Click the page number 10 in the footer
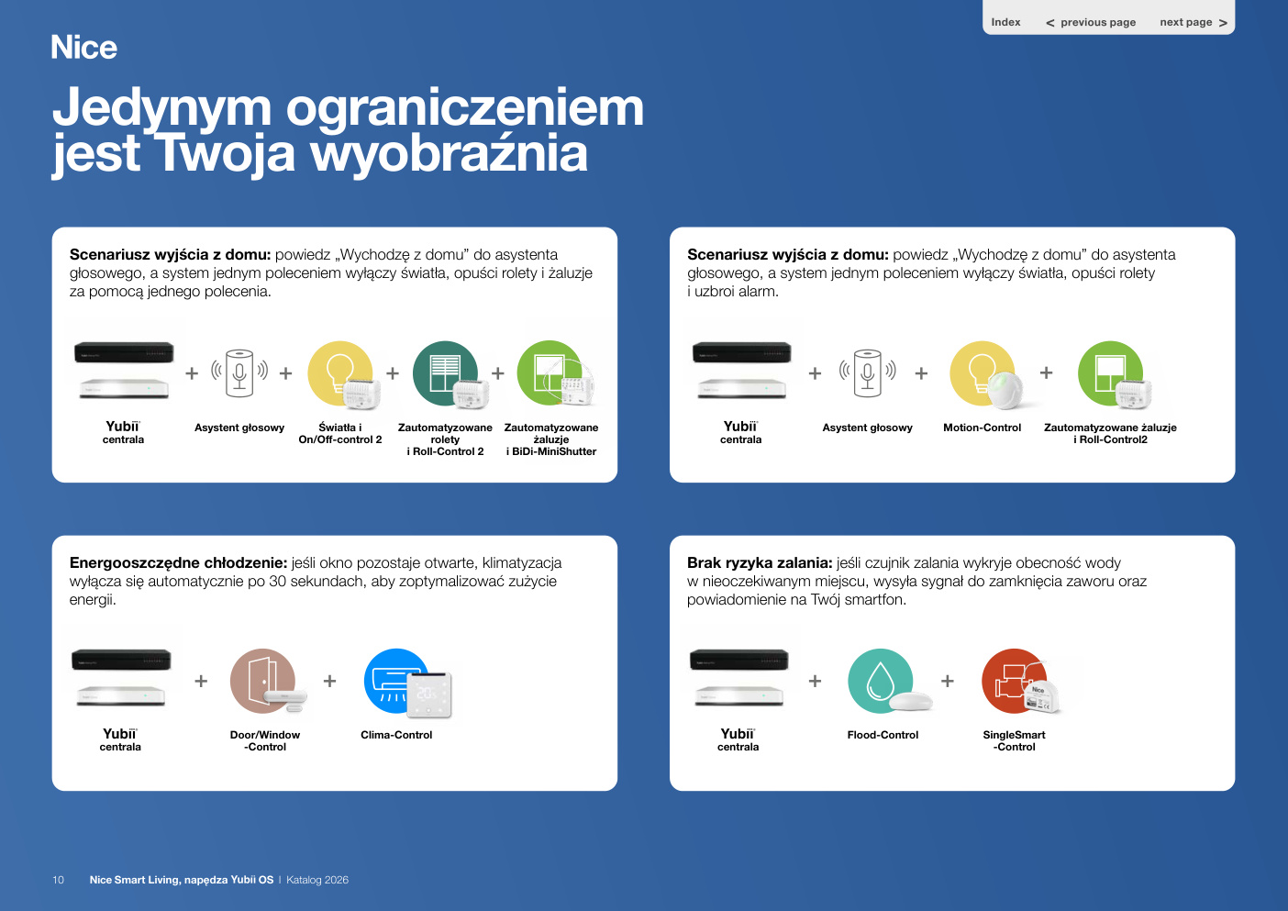This screenshot has height=911, width=1288. [58, 880]
